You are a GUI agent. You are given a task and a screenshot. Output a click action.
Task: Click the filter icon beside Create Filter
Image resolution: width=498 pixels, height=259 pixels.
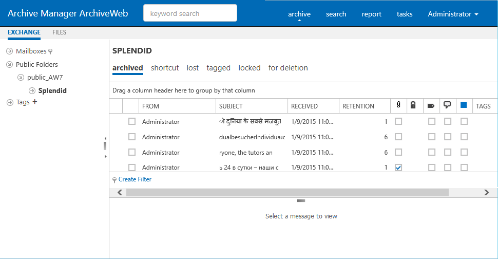pyautogui.click(x=114, y=179)
